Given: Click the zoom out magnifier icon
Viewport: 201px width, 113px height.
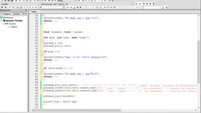Looking at the screenshot, I should point(133,7).
